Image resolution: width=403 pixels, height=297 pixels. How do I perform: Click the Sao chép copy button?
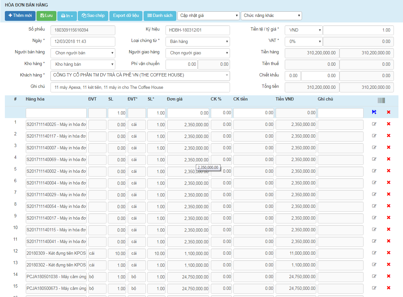click(93, 16)
